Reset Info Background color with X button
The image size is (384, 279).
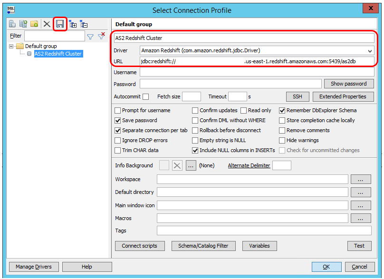tap(177, 165)
